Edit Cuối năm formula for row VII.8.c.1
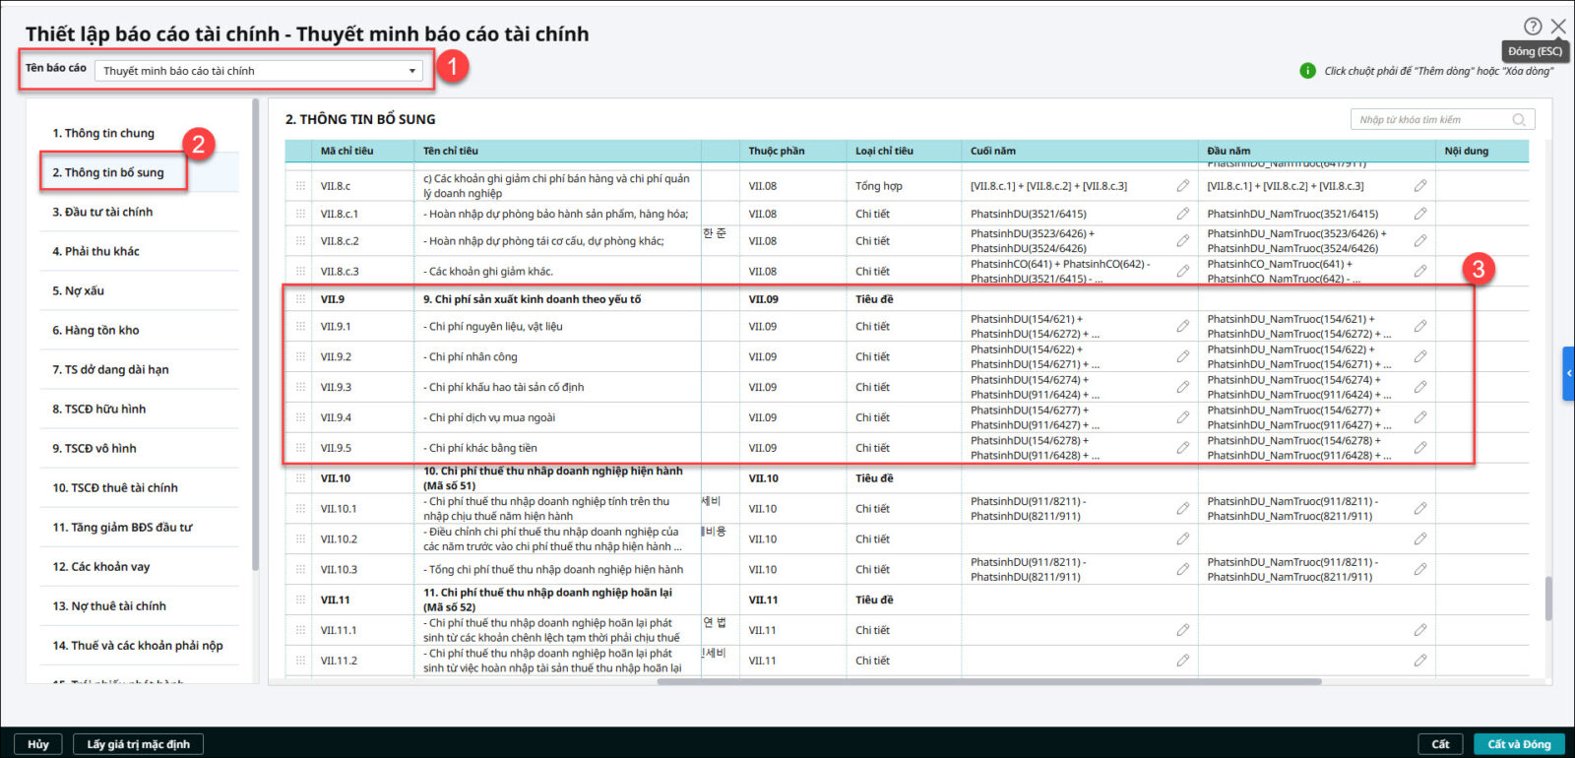This screenshot has width=1575, height=758. pyautogui.click(x=1182, y=214)
